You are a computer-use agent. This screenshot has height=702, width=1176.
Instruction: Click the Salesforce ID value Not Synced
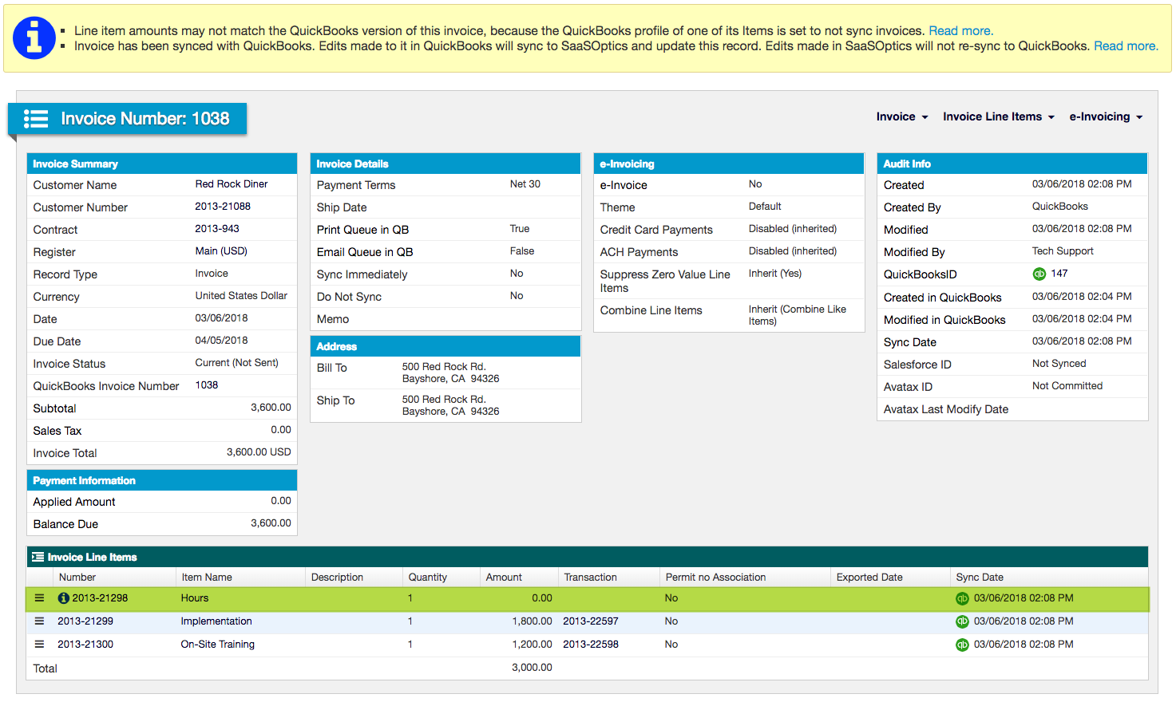point(1059,363)
